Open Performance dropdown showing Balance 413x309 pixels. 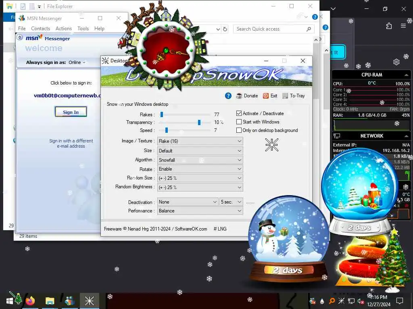[x=200, y=211]
